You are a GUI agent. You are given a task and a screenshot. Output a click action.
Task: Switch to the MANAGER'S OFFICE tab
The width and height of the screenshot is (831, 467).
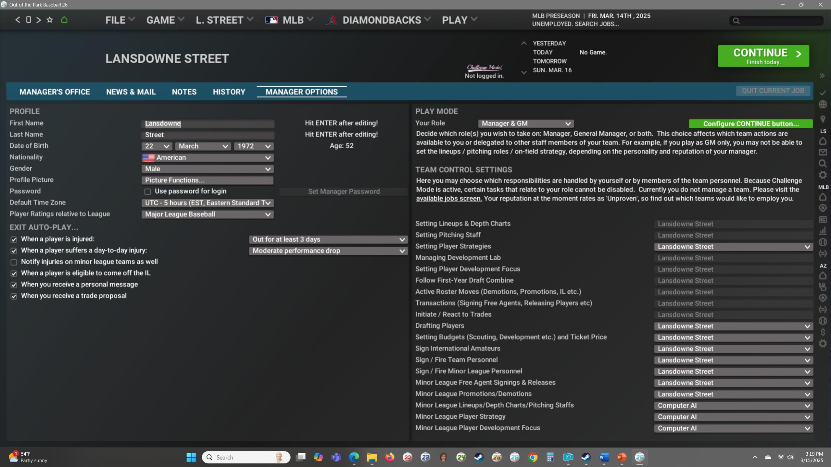point(55,92)
